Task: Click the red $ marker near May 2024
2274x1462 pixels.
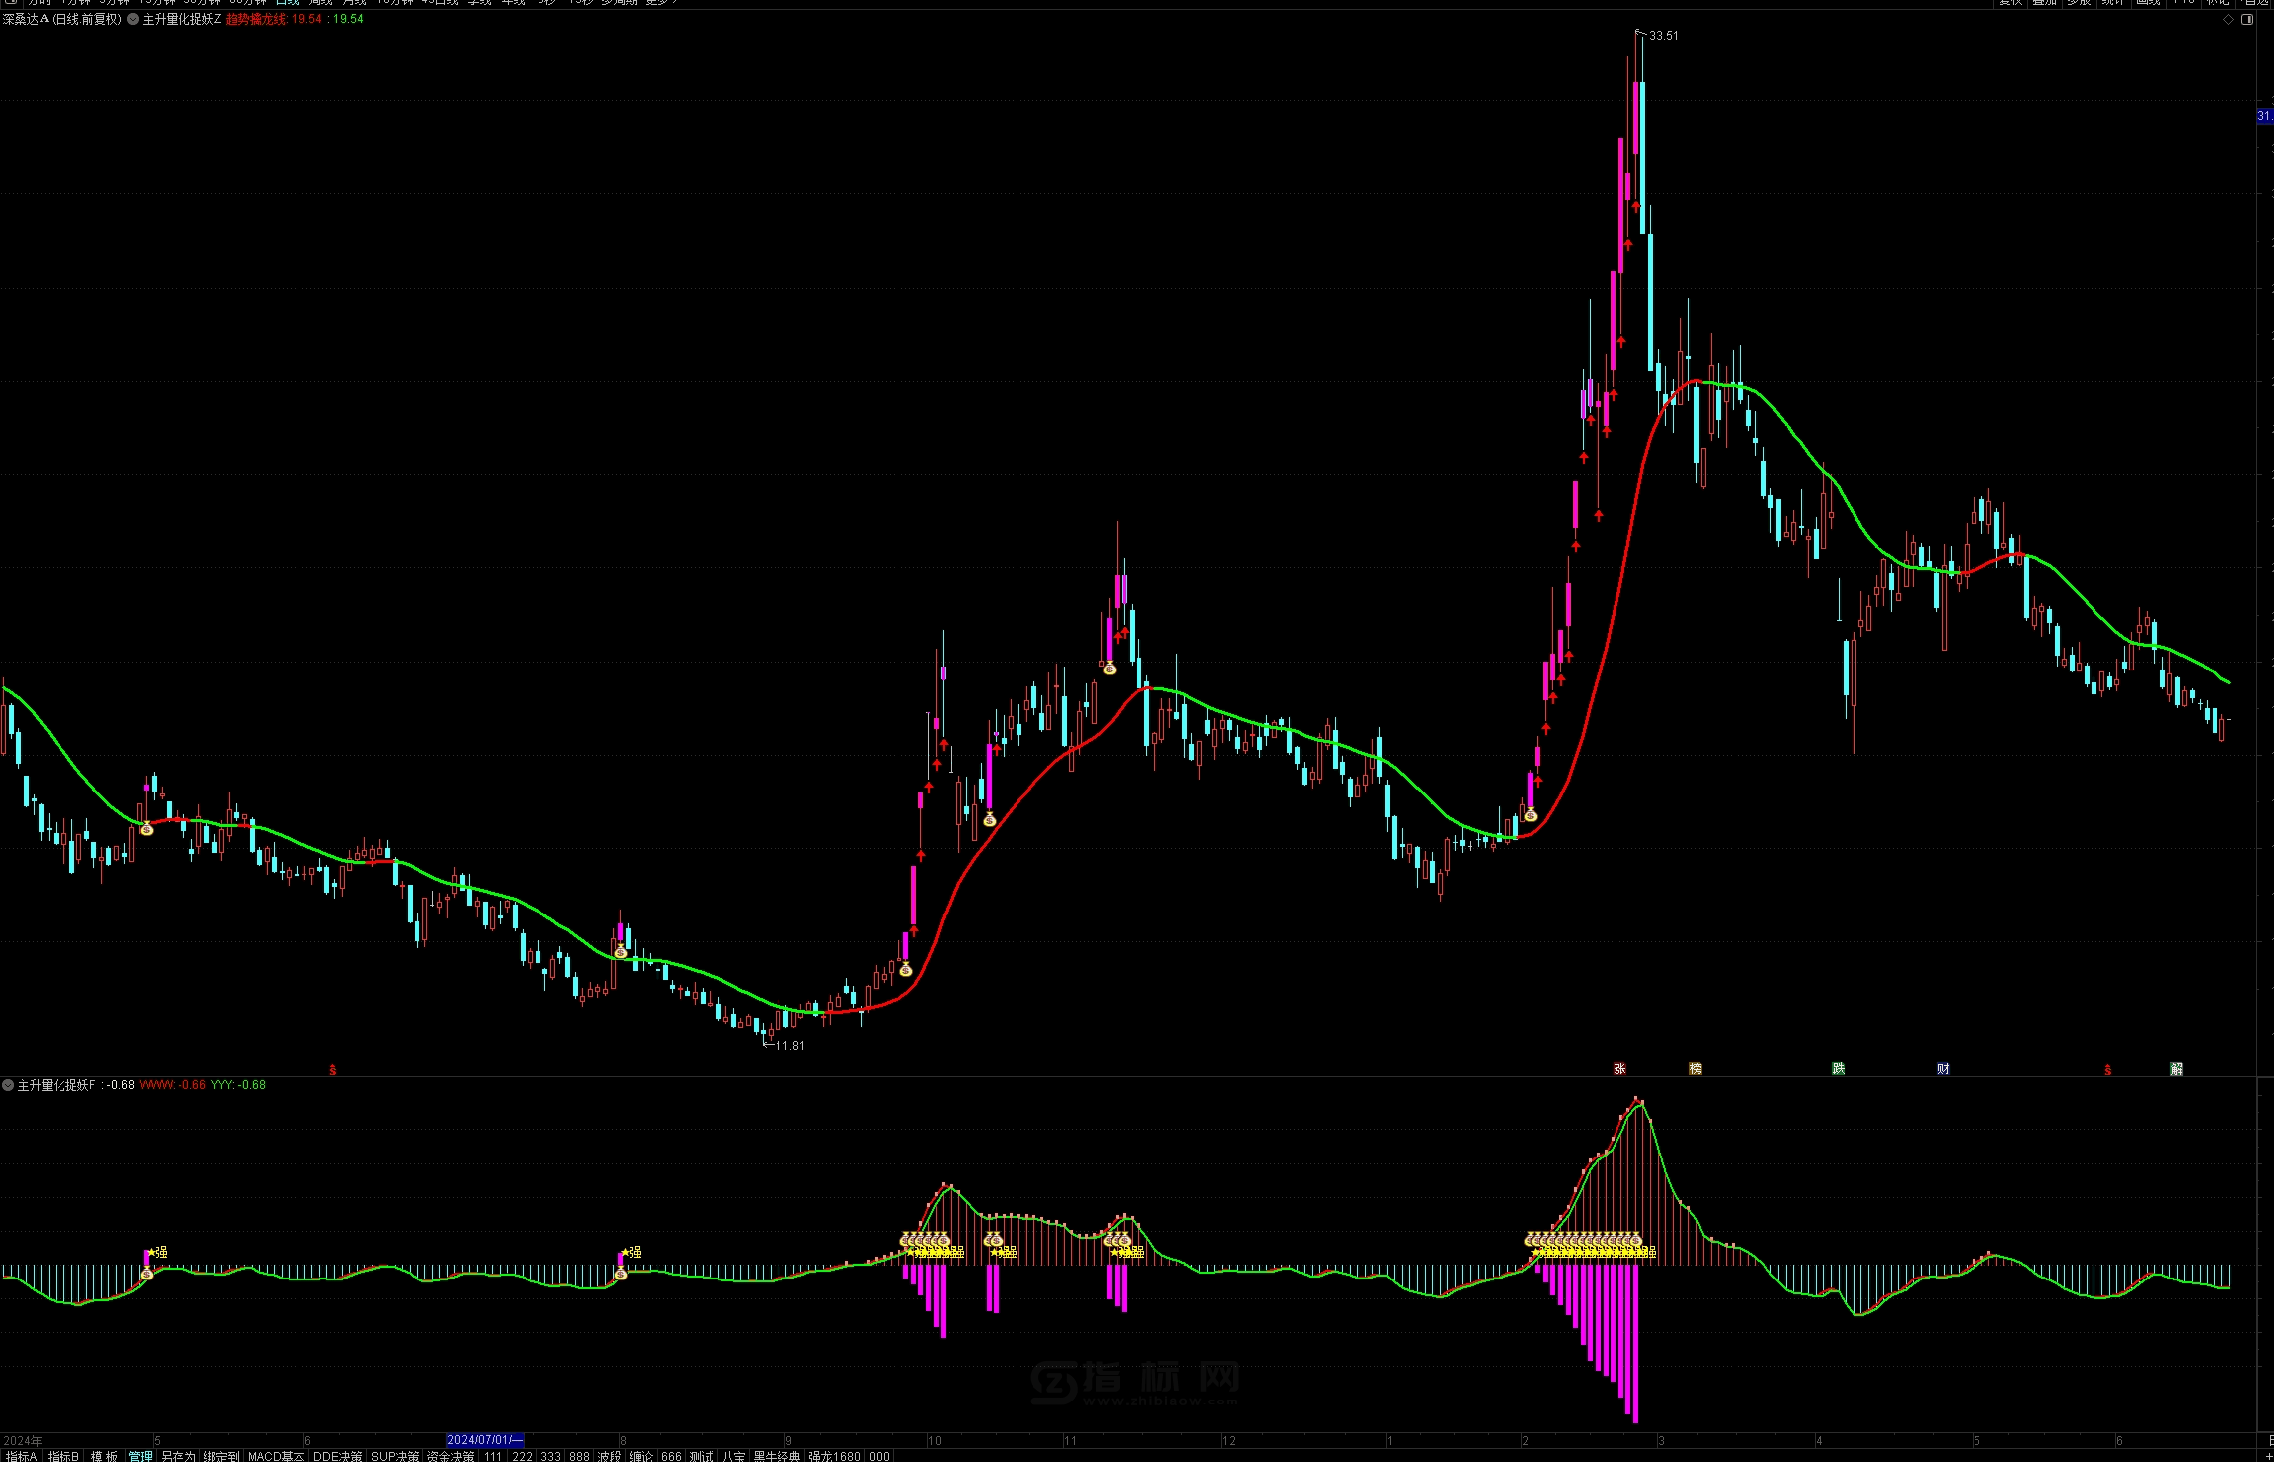Action: (x=333, y=1070)
